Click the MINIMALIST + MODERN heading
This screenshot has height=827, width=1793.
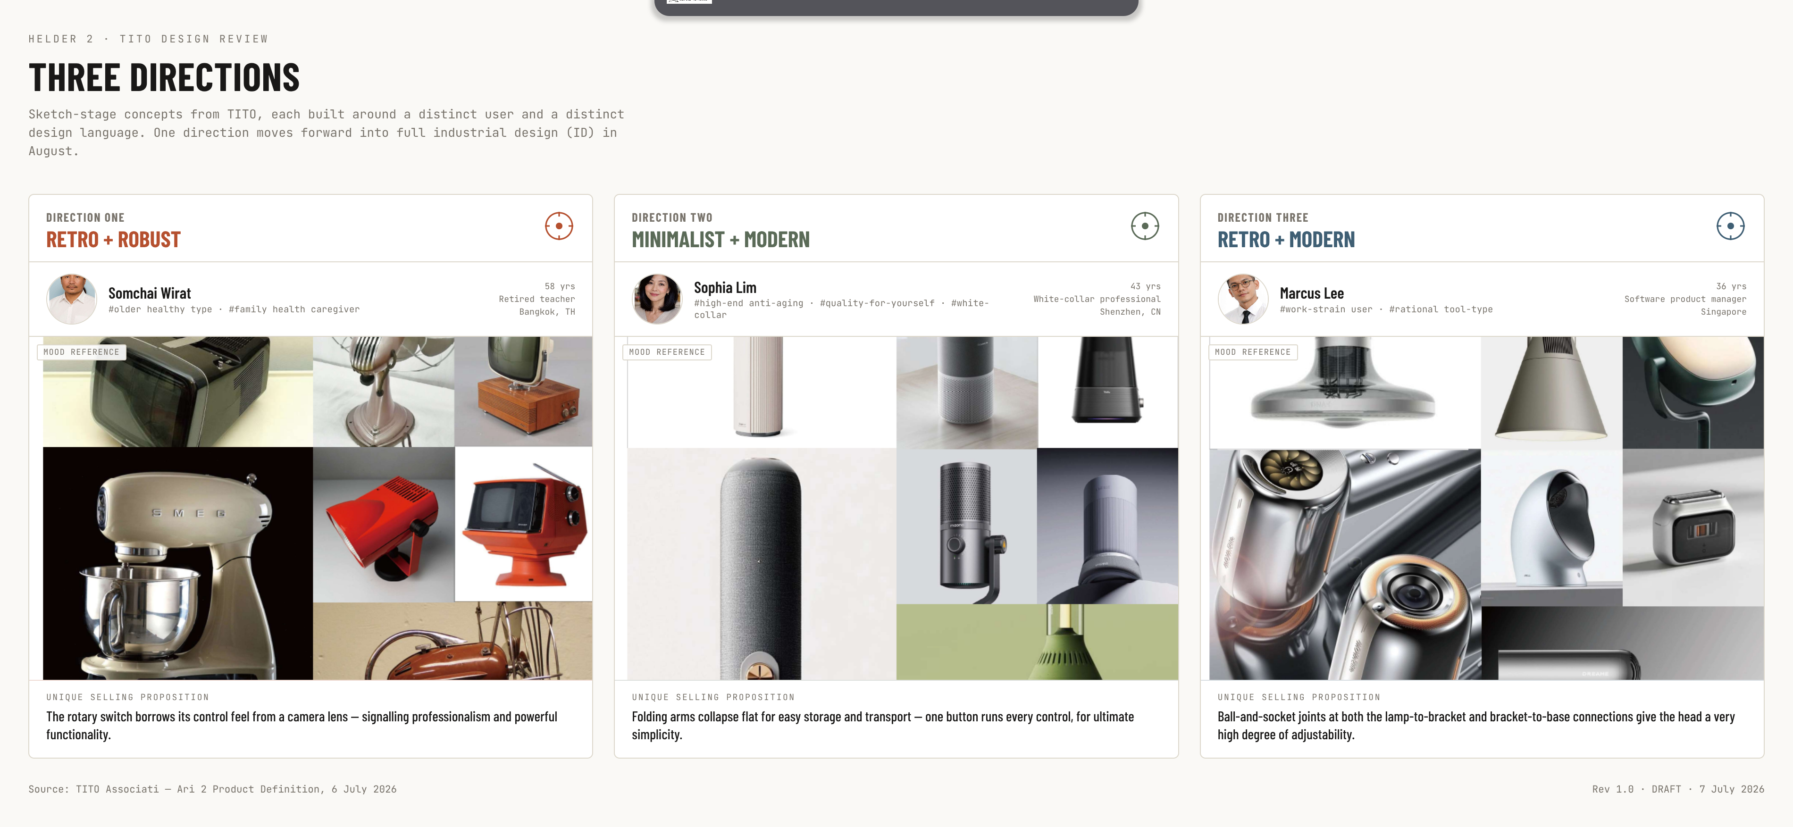[x=721, y=240]
